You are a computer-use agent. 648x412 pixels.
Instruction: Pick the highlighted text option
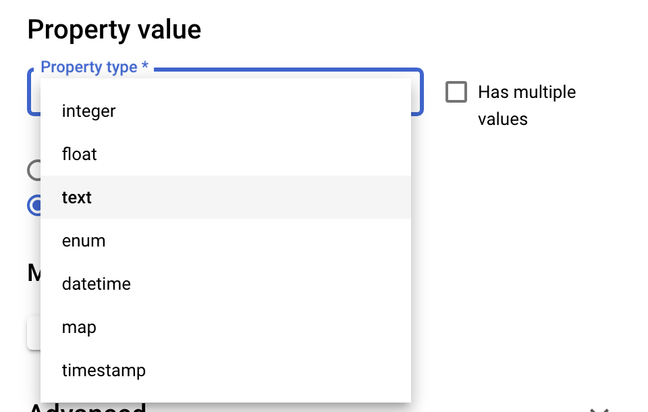77,197
